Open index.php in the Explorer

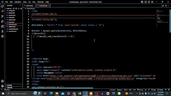point(14,18)
